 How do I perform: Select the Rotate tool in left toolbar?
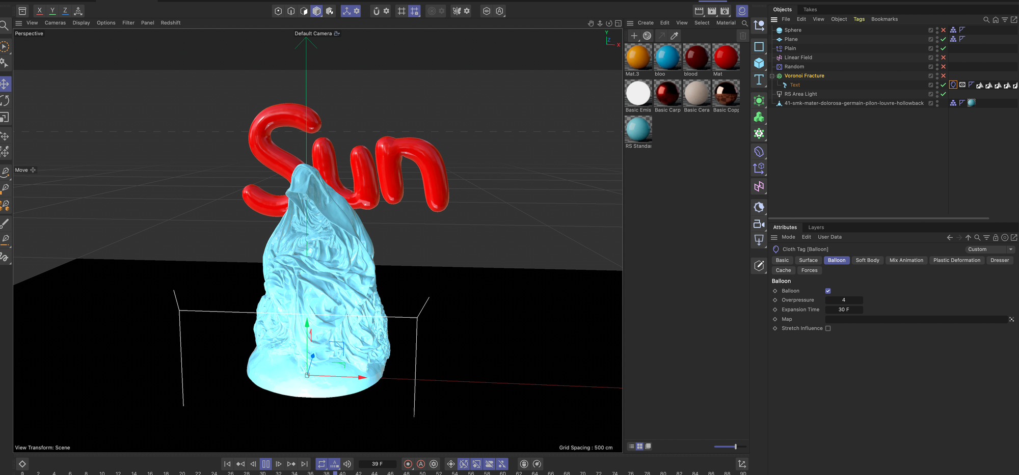[x=5, y=101]
